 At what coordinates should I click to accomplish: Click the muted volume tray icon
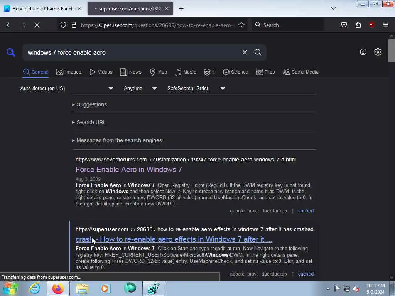coord(356,289)
